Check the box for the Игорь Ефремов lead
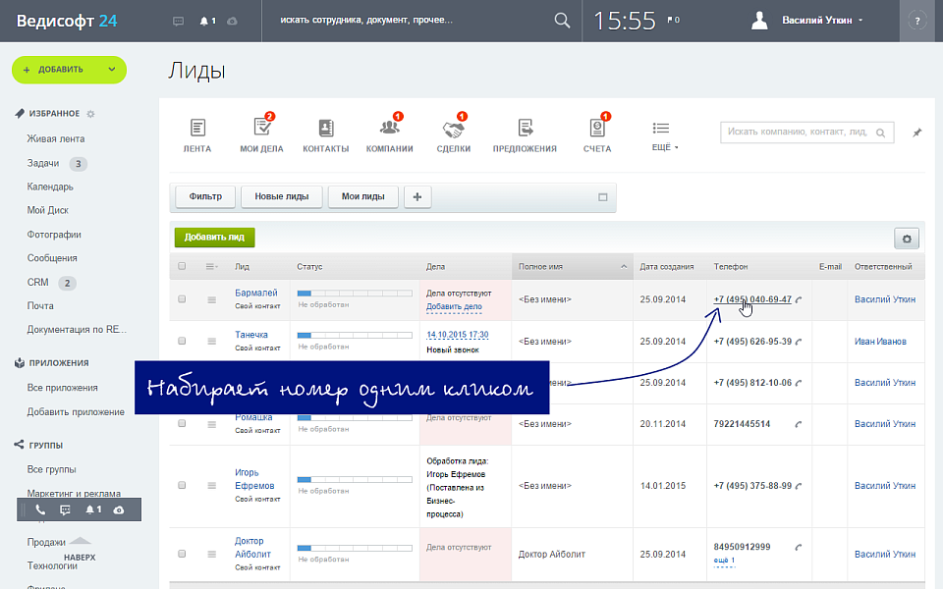Image resolution: width=943 pixels, height=589 pixels. pos(182,486)
